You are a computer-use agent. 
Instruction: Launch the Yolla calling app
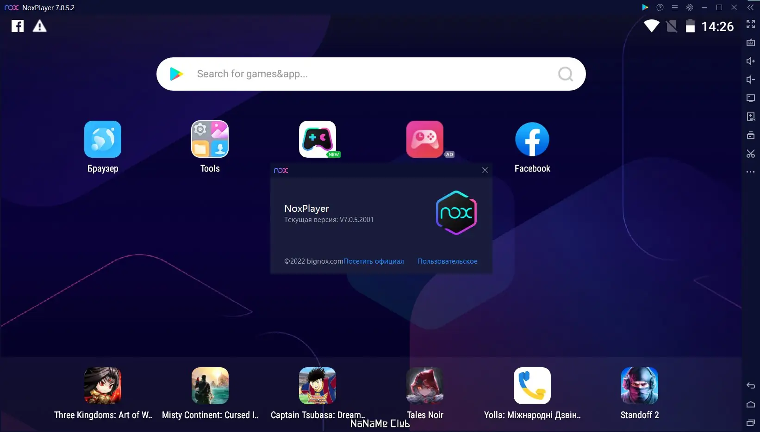(x=532, y=386)
